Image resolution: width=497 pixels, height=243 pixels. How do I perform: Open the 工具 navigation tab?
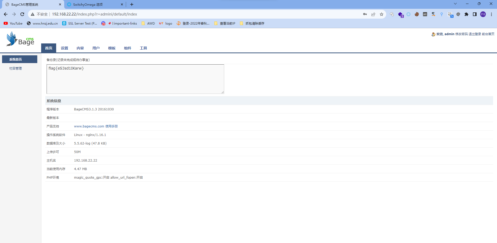click(143, 48)
